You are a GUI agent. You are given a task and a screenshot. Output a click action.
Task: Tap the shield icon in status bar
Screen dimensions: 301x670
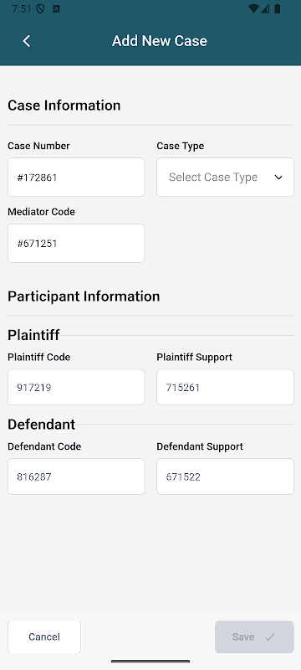[x=40, y=9]
